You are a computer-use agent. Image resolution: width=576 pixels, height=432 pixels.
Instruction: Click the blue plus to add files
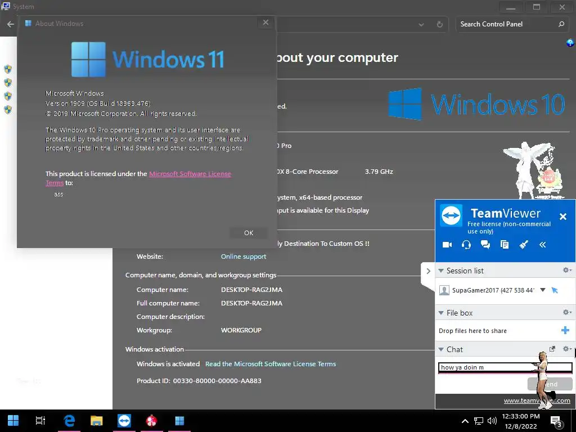565,330
